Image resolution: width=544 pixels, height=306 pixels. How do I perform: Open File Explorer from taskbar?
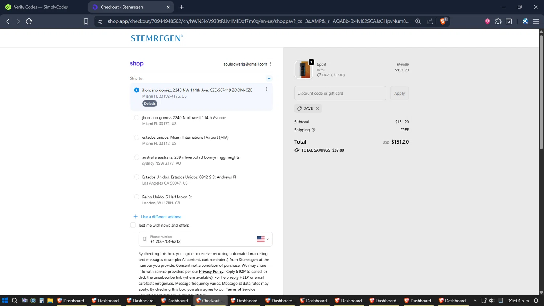click(50, 301)
